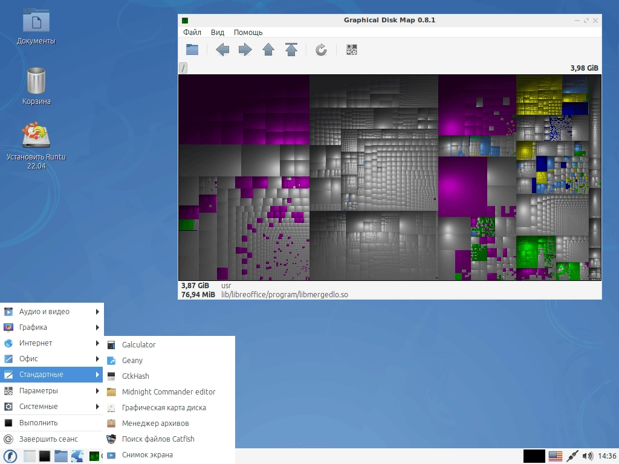
Task: Click the volume speaker tray icon
Action: coord(588,456)
